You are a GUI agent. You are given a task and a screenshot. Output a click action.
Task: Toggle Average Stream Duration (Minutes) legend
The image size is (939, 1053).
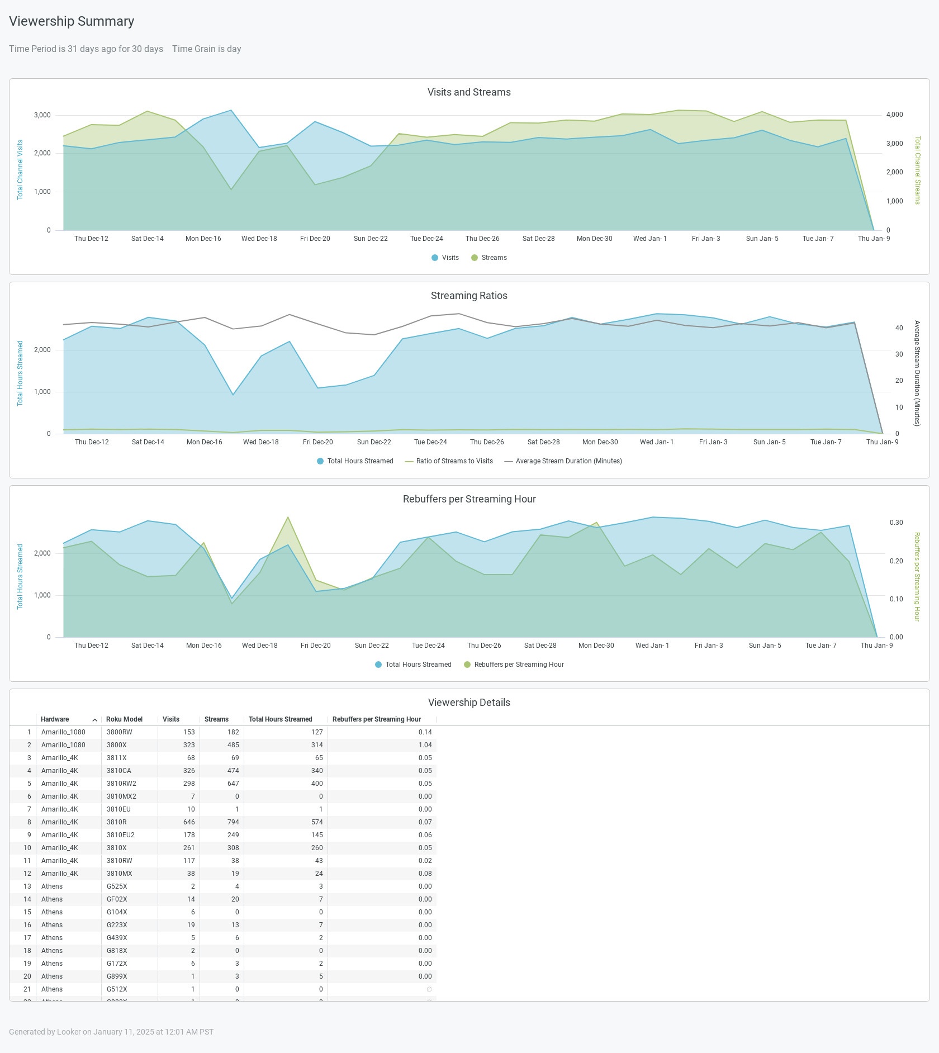coord(563,461)
